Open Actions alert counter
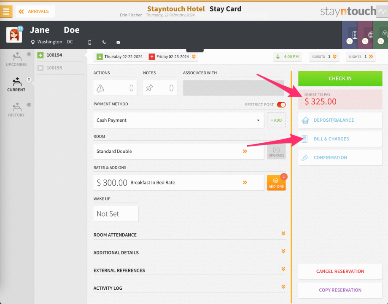Image resolution: width=388 pixels, height=304 pixels. point(115,88)
